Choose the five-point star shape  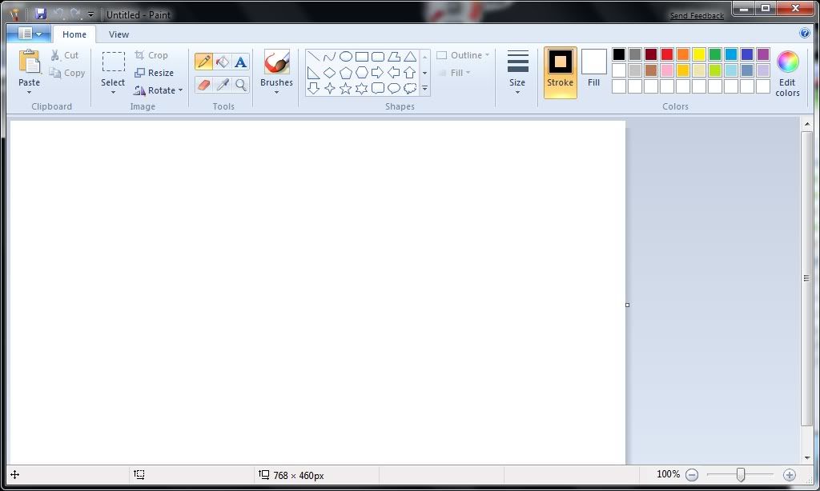click(346, 89)
